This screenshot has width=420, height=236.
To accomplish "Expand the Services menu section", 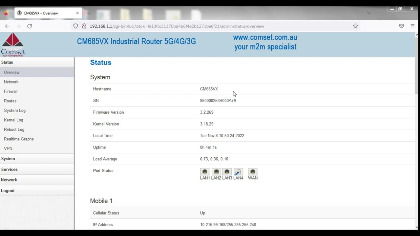I will point(37,169).
